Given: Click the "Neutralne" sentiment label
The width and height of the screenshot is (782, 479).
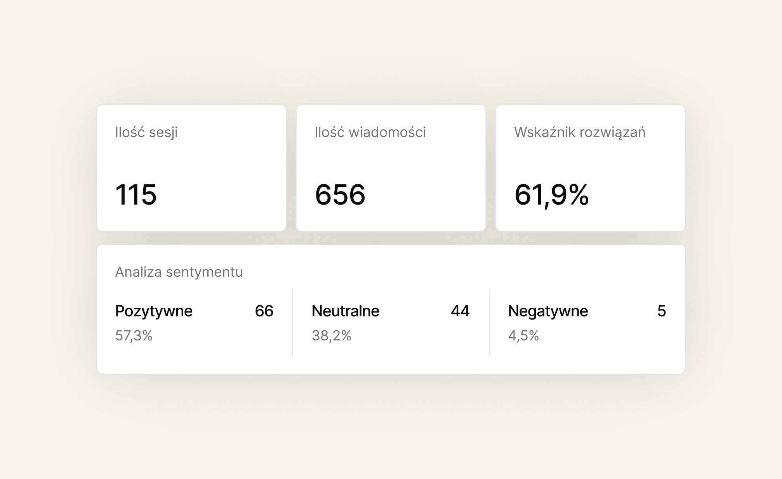Looking at the screenshot, I should tap(346, 311).
